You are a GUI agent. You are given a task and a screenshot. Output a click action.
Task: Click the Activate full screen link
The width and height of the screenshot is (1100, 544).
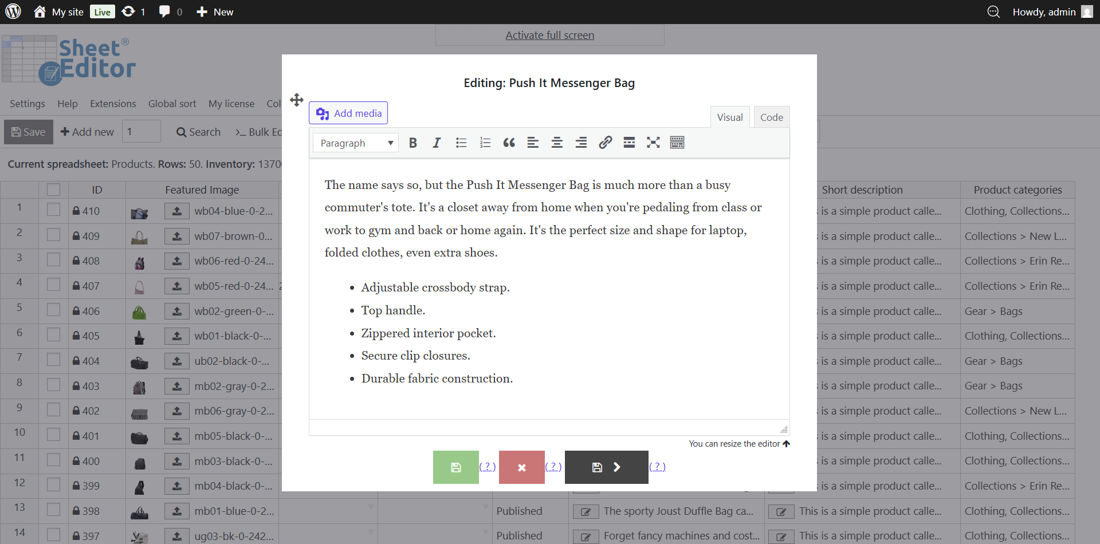pyautogui.click(x=550, y=35)
